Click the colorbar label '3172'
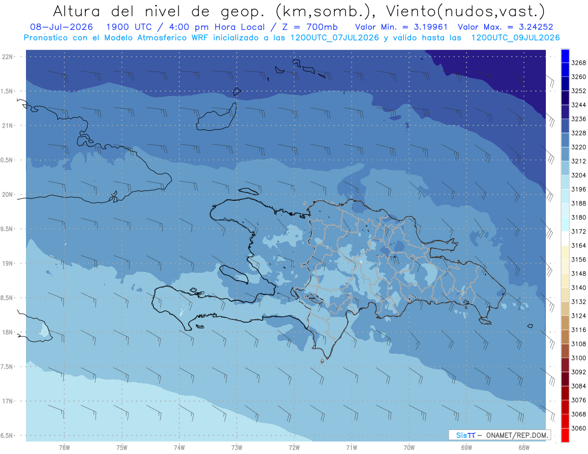 pos(579,231)
